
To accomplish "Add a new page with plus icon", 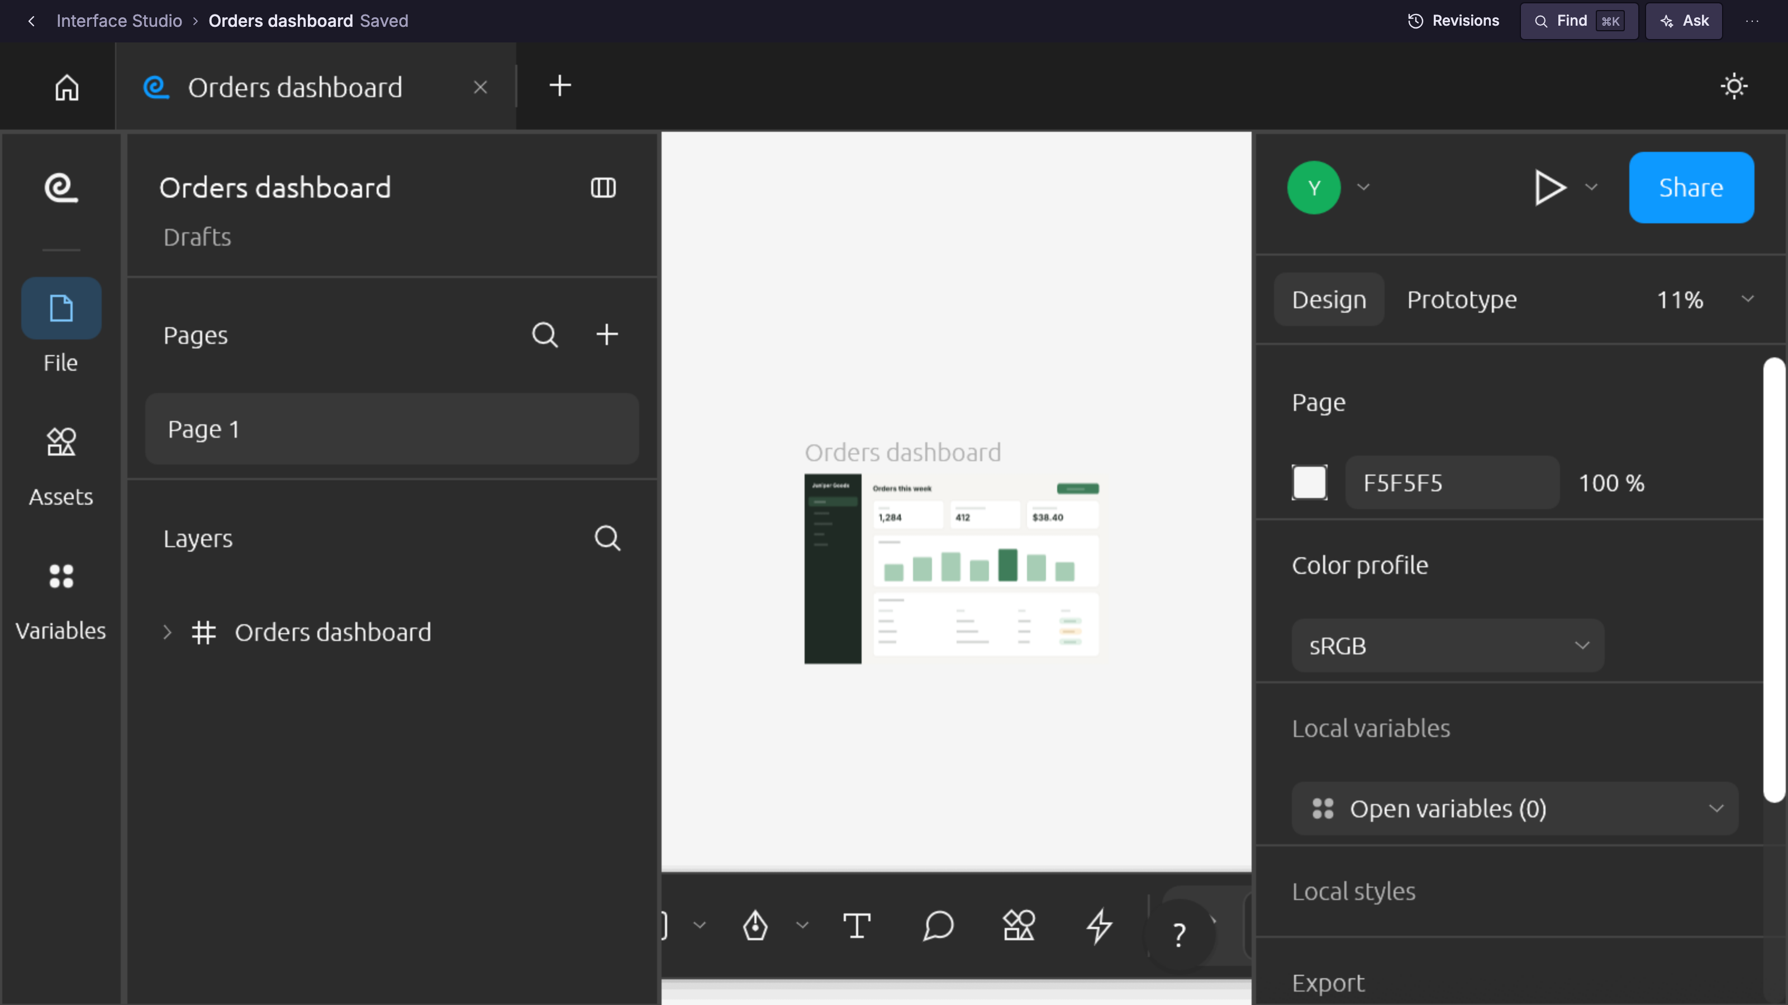I will pos(607,334).
